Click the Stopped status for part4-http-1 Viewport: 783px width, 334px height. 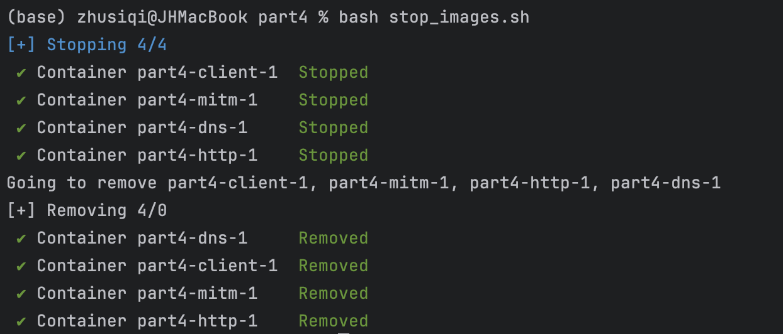coord(333,156)
